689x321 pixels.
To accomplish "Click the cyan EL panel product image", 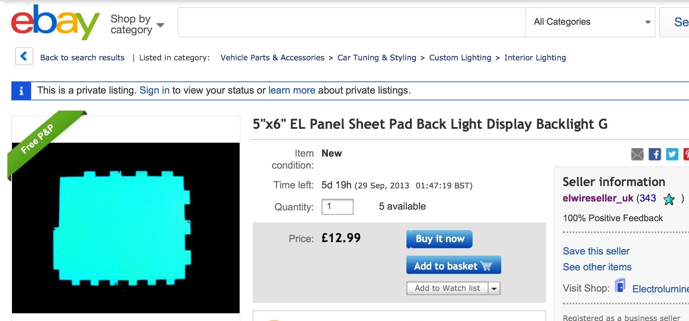I will (x=126, y=228).
